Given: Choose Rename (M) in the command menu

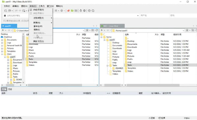Looking at the screenshot, I should 41,26.
